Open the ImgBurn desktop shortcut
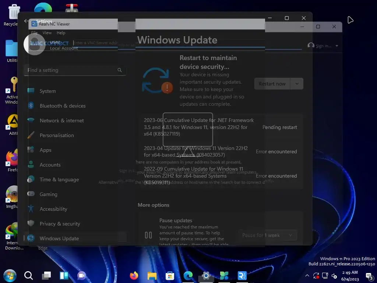 (x=12, y=197)
